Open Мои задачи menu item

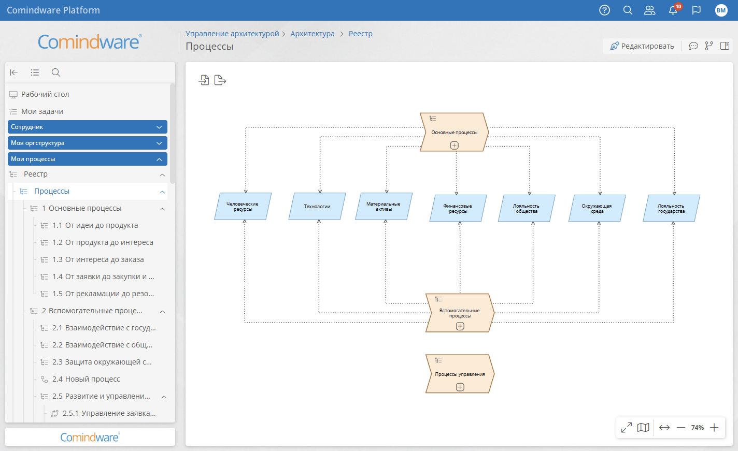click(x=42, y=111)
